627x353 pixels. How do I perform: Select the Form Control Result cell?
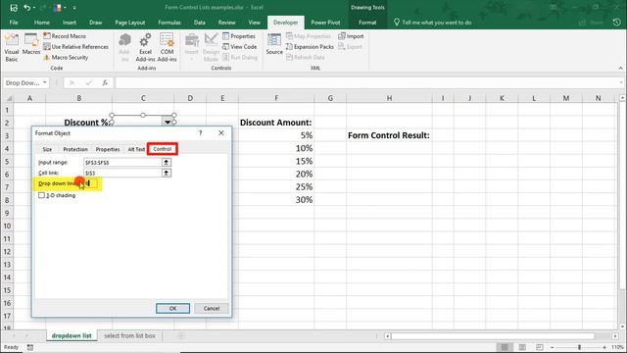coord(389,135)
